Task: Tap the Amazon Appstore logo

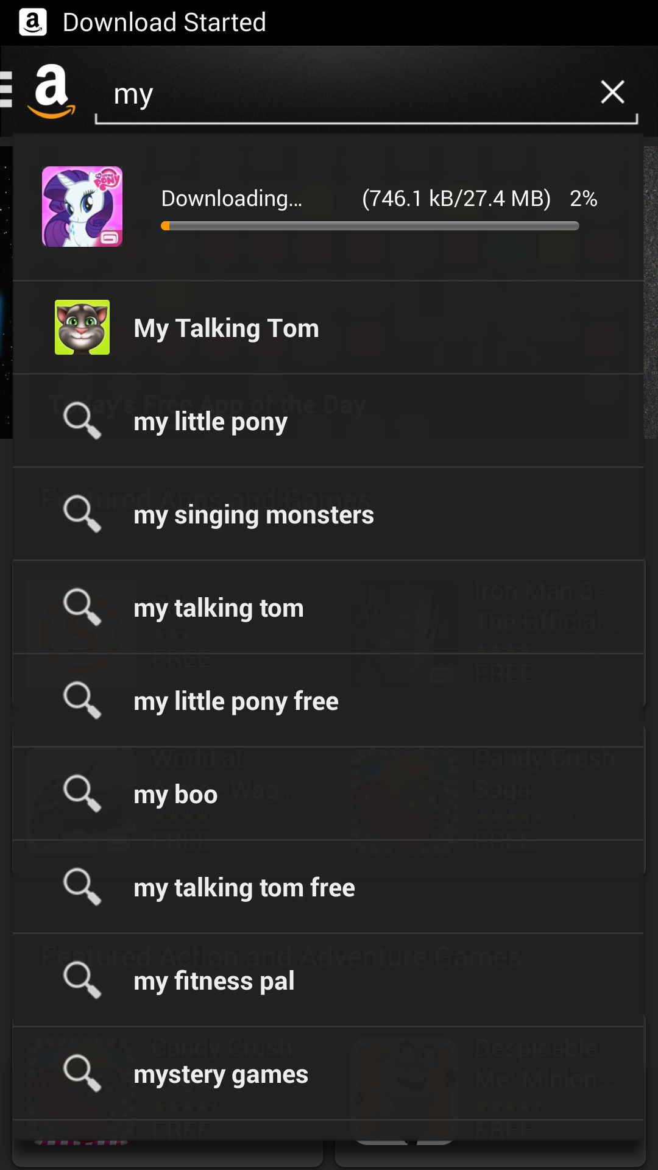Action: click(52, 91)
